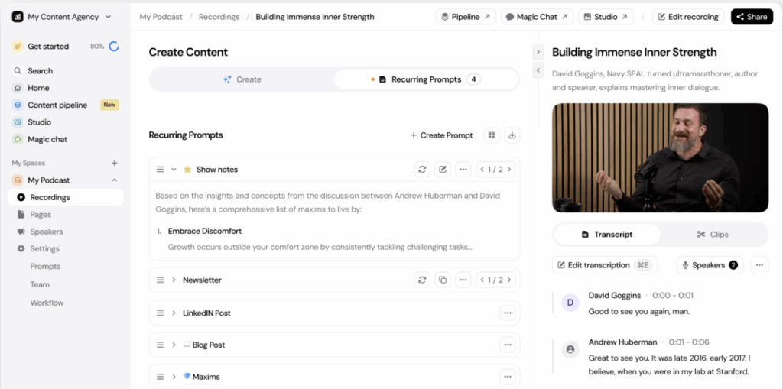783x389 pixels.
Task: Expand the Newsletter prompt
Action: [x=174, y=280]
